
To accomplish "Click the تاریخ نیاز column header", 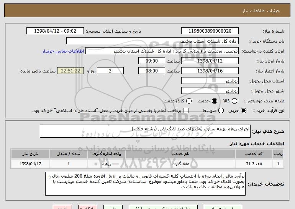I will pyautogui.click(x=30, y=154).
